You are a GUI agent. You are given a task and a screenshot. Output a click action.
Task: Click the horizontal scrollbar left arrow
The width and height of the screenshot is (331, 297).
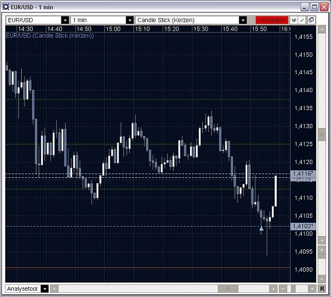tap(54, 289)
